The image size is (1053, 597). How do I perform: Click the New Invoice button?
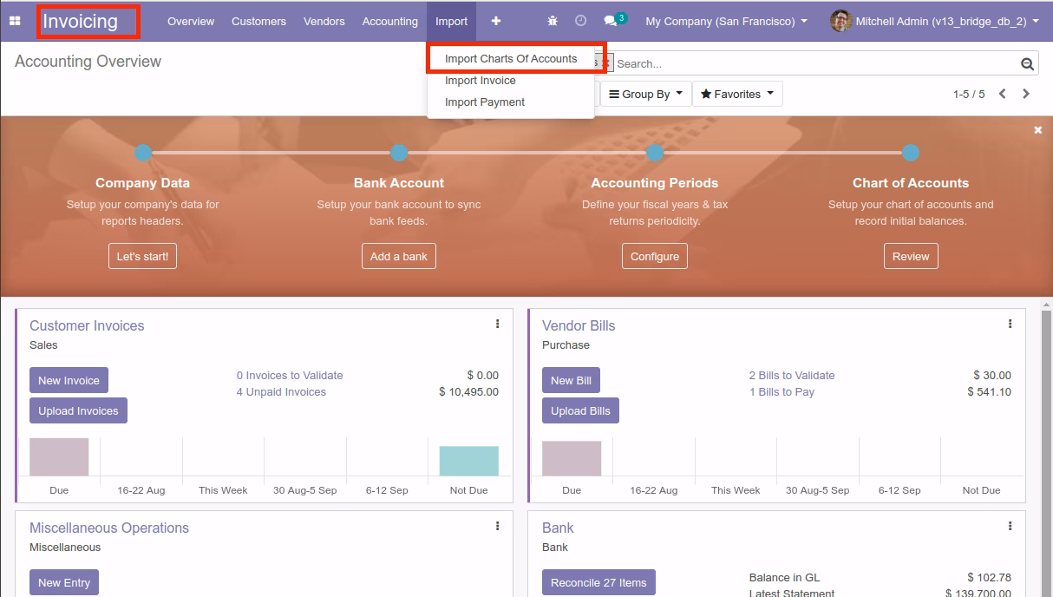[x=69, y=380]
